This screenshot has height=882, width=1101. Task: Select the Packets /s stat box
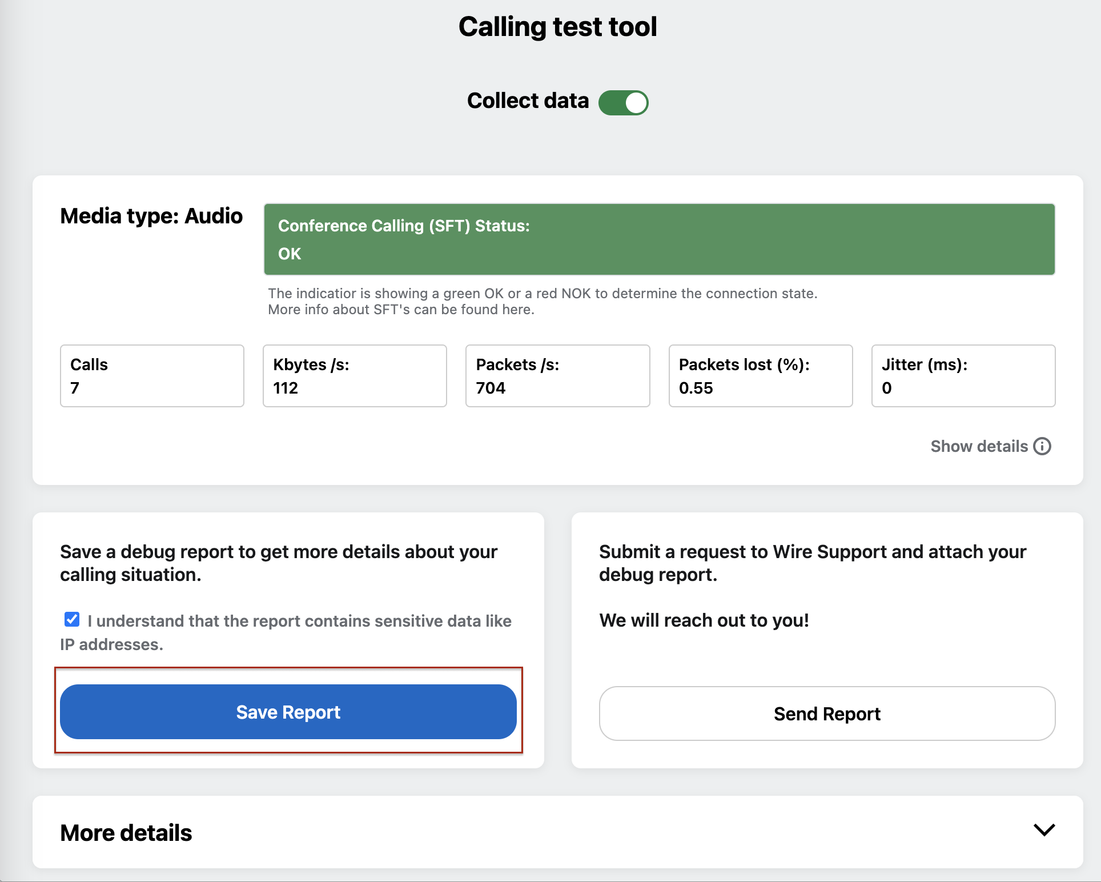pos(558,376)
